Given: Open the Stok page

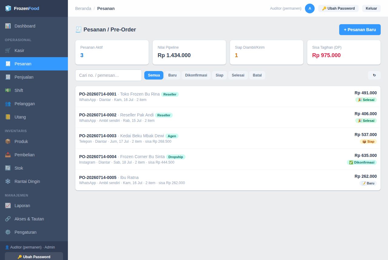Looking at the screenshot, I should (34, 168).
